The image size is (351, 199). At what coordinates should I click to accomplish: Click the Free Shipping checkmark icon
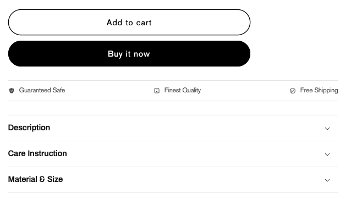click(x=293, y=91)
